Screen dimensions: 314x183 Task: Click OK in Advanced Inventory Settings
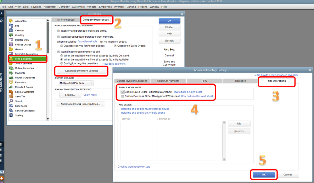pyautogui.click(x=264, y=175)
